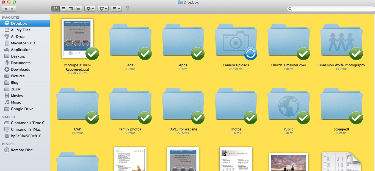
Task: Open All My Files in sidebar
Action: tap(25, 30)
